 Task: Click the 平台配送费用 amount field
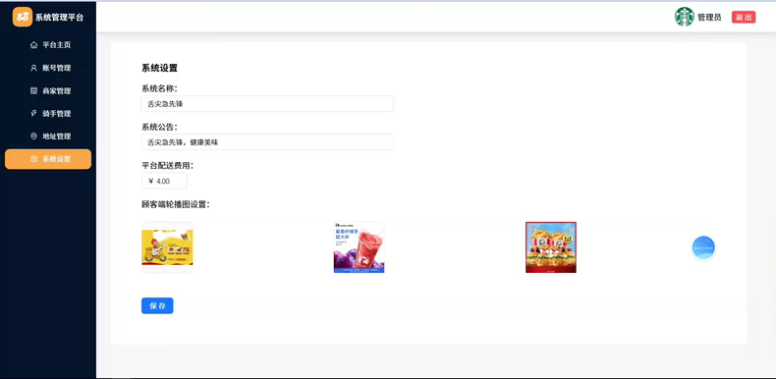(x=164, y=181)
